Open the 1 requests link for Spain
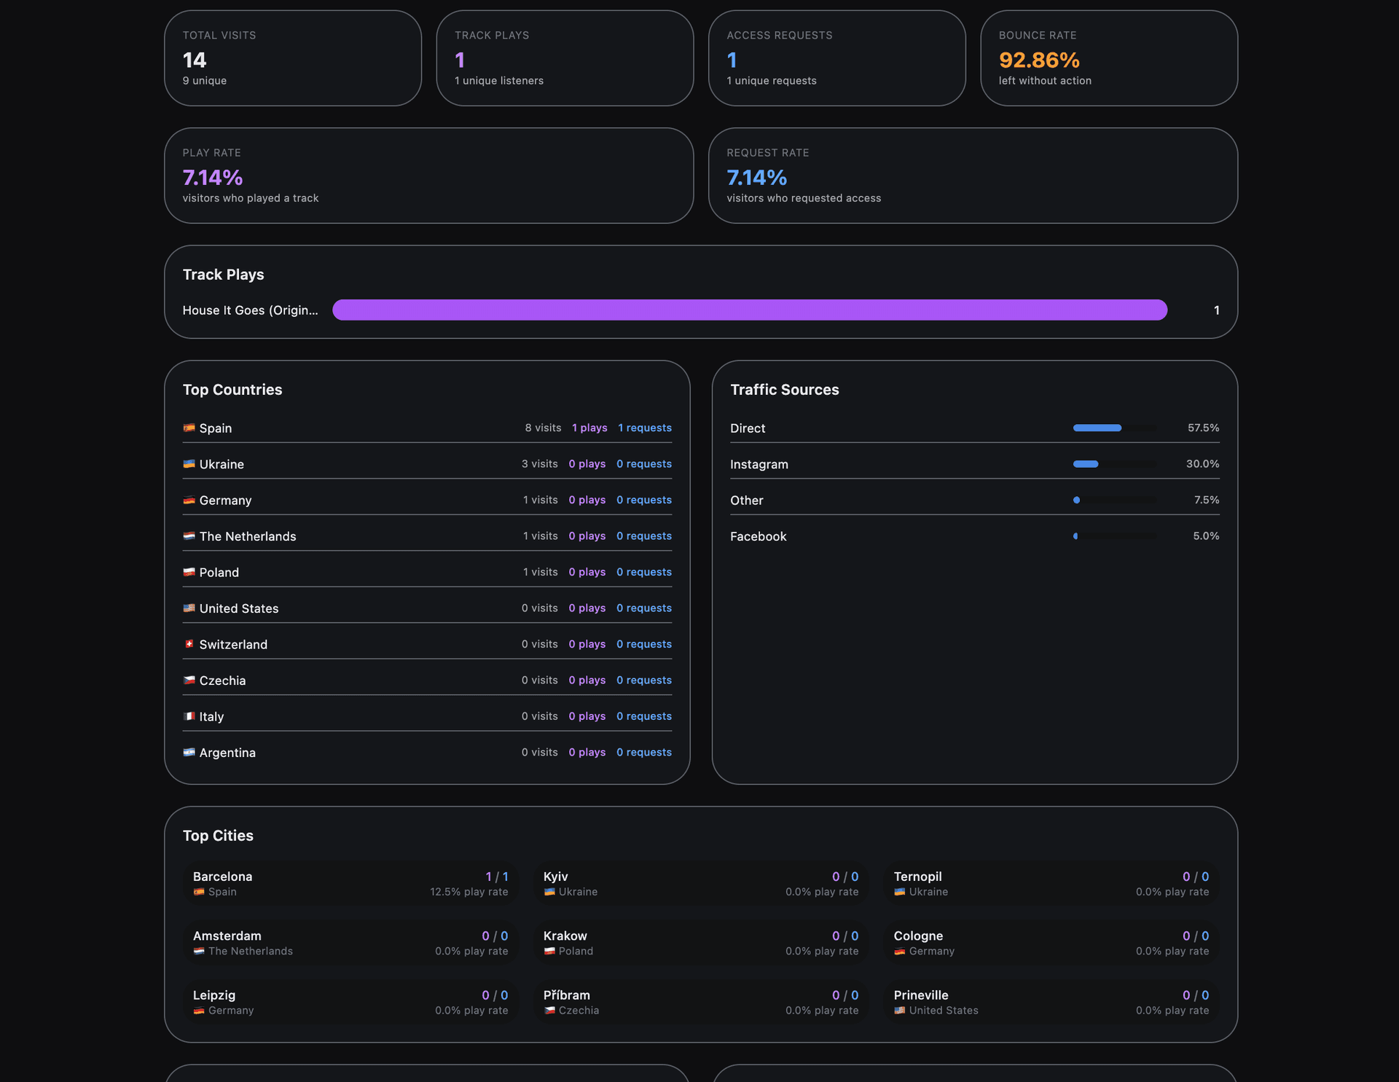Viewport: 1399px width, 1082px height. (x=645, y=428)
